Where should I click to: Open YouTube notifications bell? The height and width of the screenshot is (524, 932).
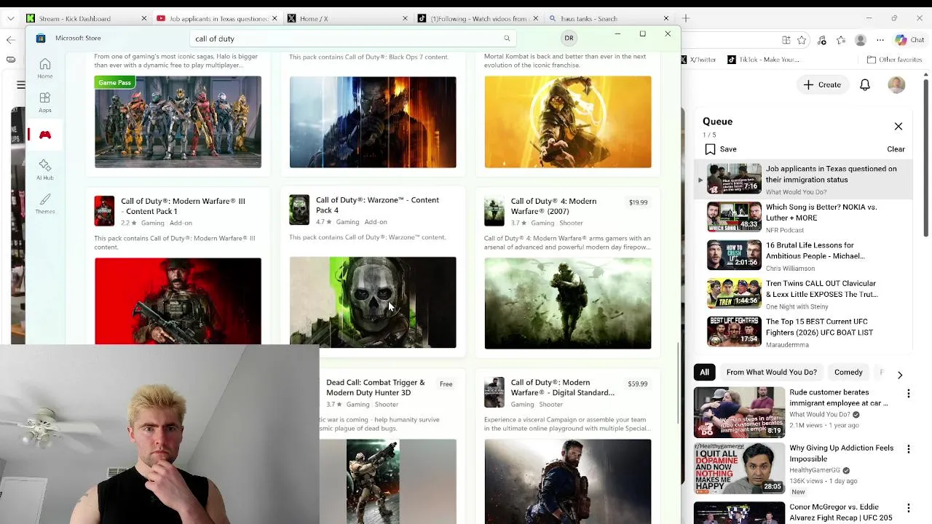(x=865, y=84)
